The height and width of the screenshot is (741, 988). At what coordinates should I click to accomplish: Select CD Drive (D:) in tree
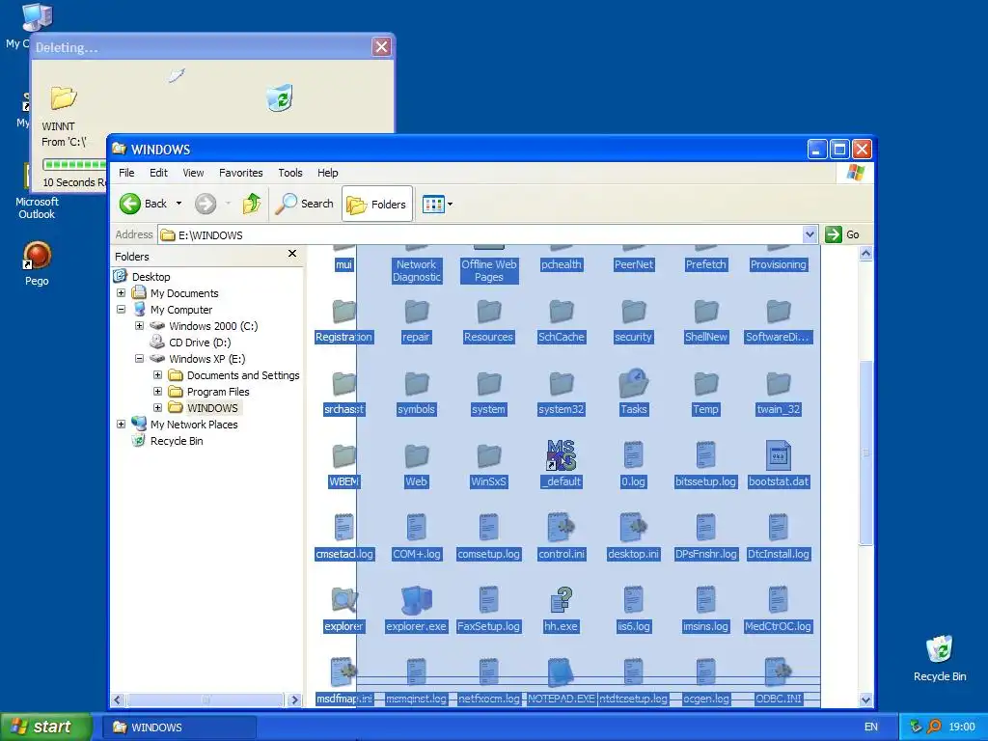199,343
